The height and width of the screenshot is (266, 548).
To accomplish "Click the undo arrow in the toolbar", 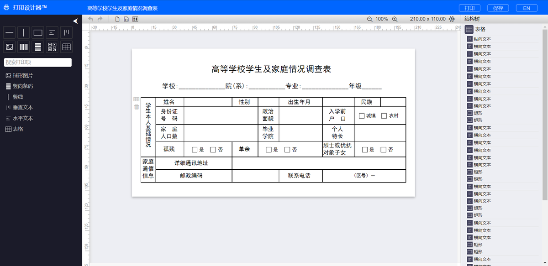I will 90,19.
